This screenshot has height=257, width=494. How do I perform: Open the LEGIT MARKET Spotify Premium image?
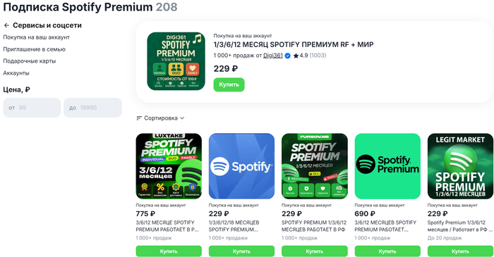[460, 166]
